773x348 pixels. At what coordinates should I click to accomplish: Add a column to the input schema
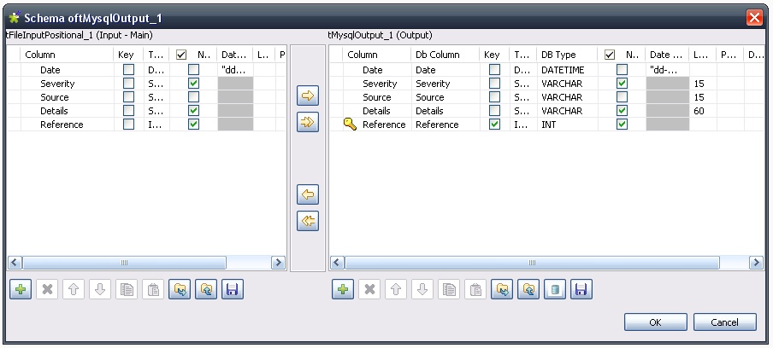click(21, 290)
